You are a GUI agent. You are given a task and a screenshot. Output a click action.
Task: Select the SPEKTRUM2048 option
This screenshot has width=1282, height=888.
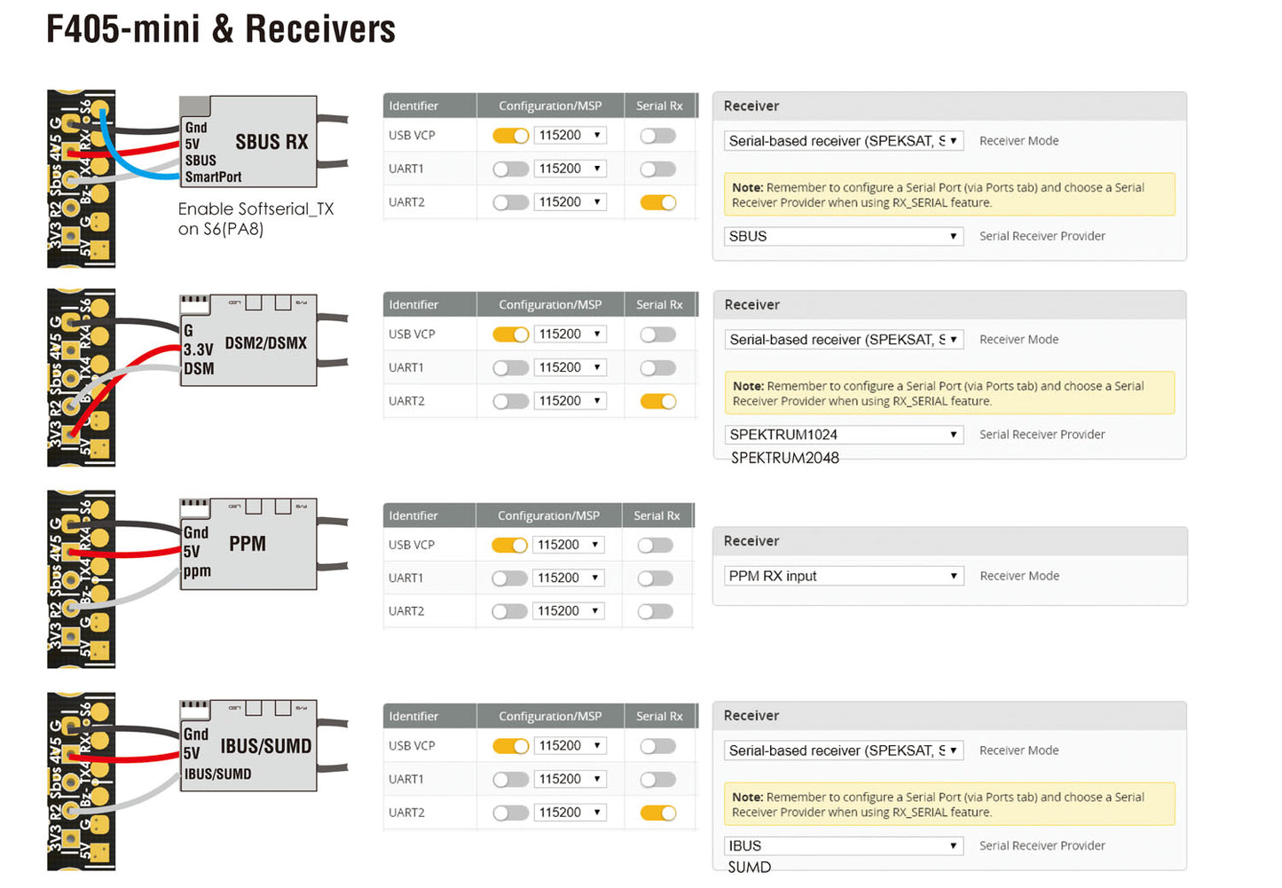click(785, 458)
